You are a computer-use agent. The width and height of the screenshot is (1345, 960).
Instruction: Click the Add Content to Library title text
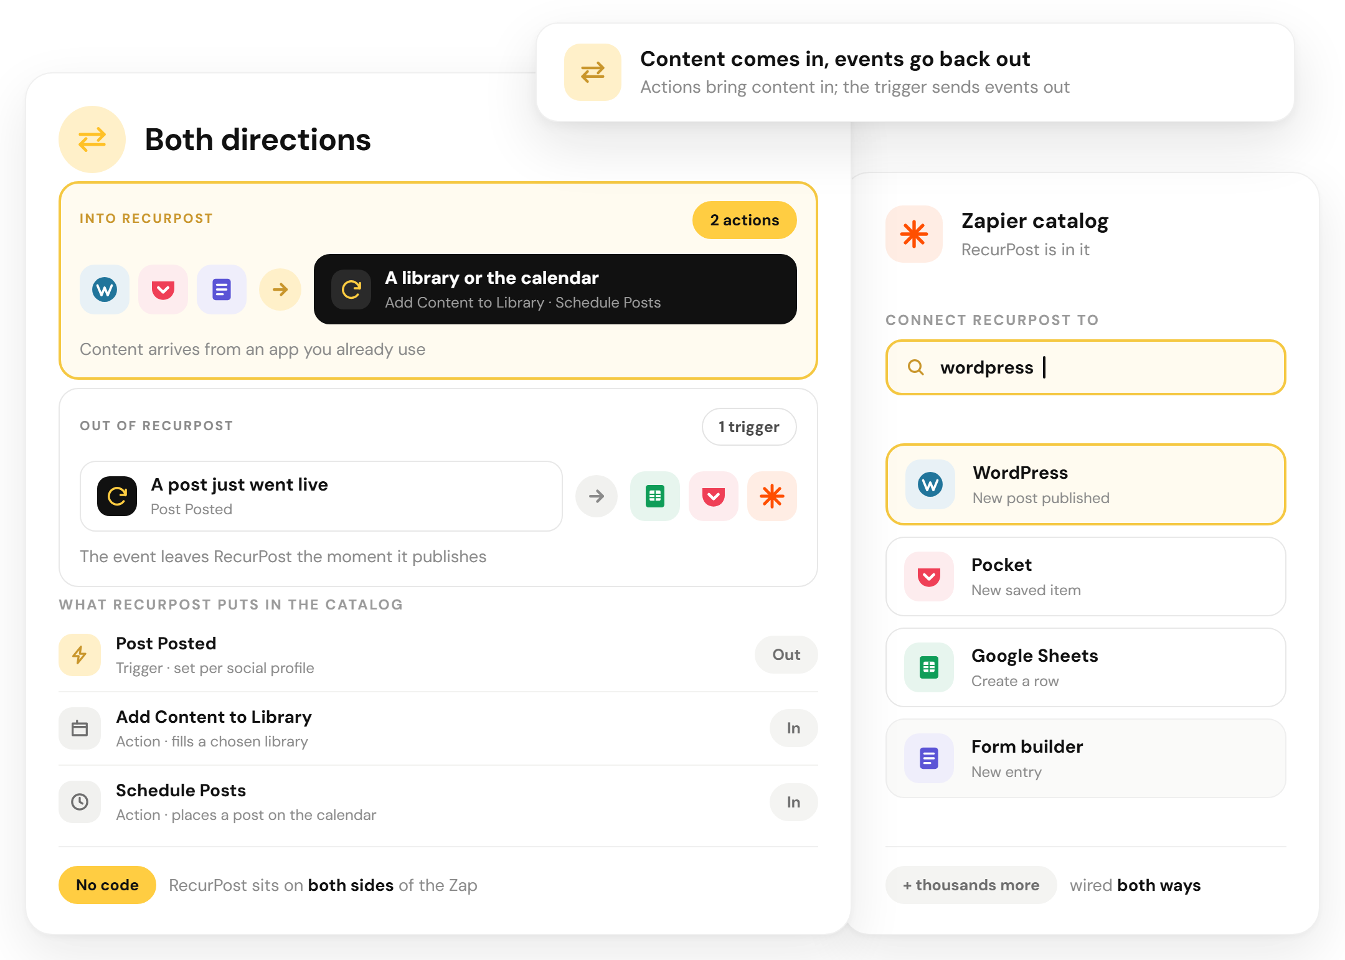click(214, 717)
